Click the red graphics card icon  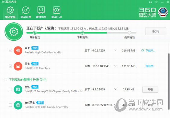point(18,66)
